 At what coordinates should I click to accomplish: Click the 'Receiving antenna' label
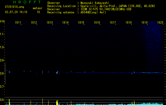(x=61, y=12)
